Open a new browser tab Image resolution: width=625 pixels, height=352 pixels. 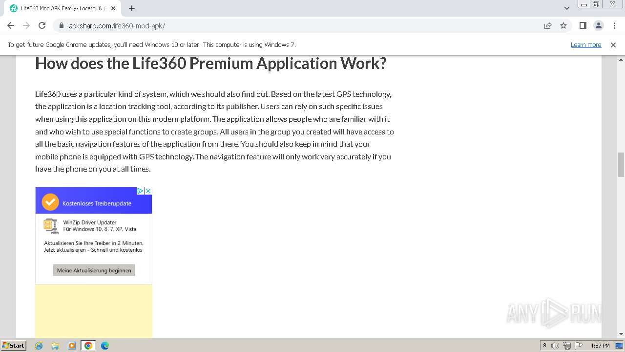(x=132, y=8)
